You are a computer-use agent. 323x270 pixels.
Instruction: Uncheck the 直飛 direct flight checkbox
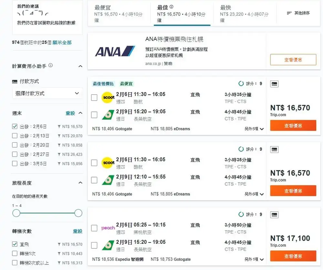(15, 244)
